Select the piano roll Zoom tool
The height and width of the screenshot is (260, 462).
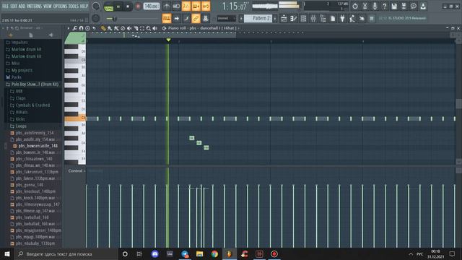[x=149, y=28]
